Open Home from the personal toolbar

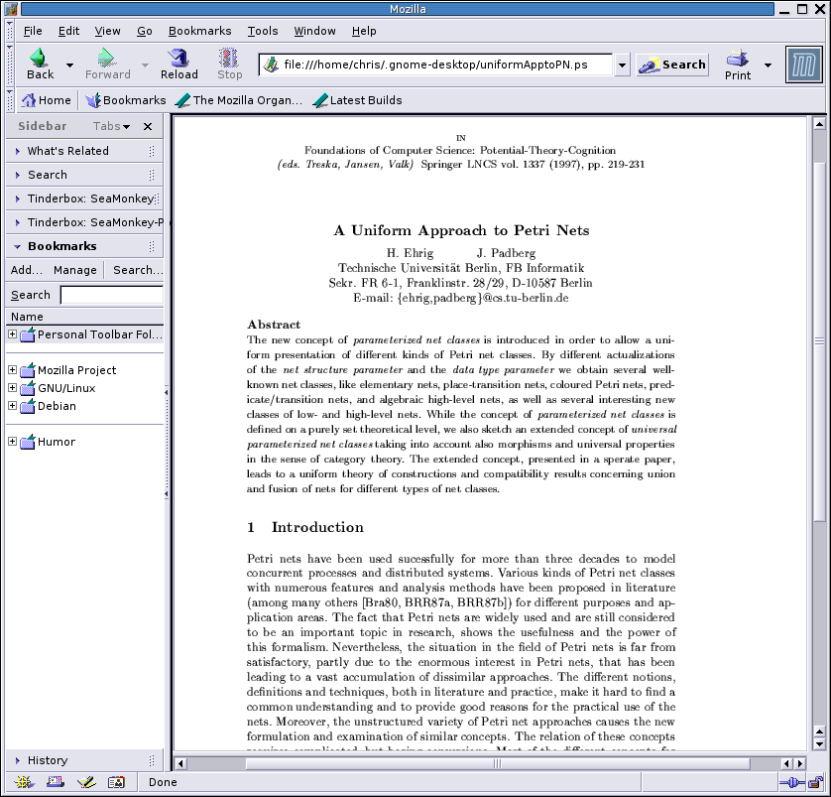[x=46, y=100]
